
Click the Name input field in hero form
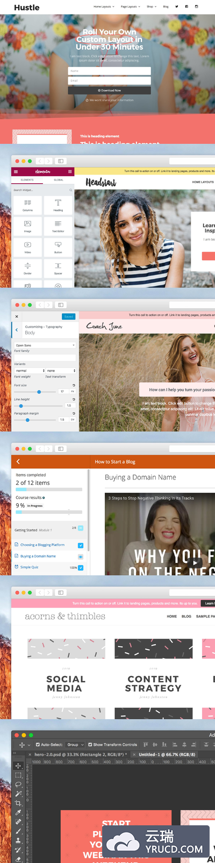coord(109,71)
